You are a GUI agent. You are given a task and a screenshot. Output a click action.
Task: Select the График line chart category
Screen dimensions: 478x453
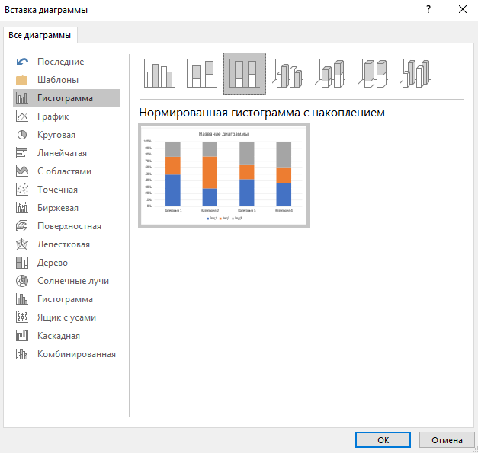coord(53,116)
